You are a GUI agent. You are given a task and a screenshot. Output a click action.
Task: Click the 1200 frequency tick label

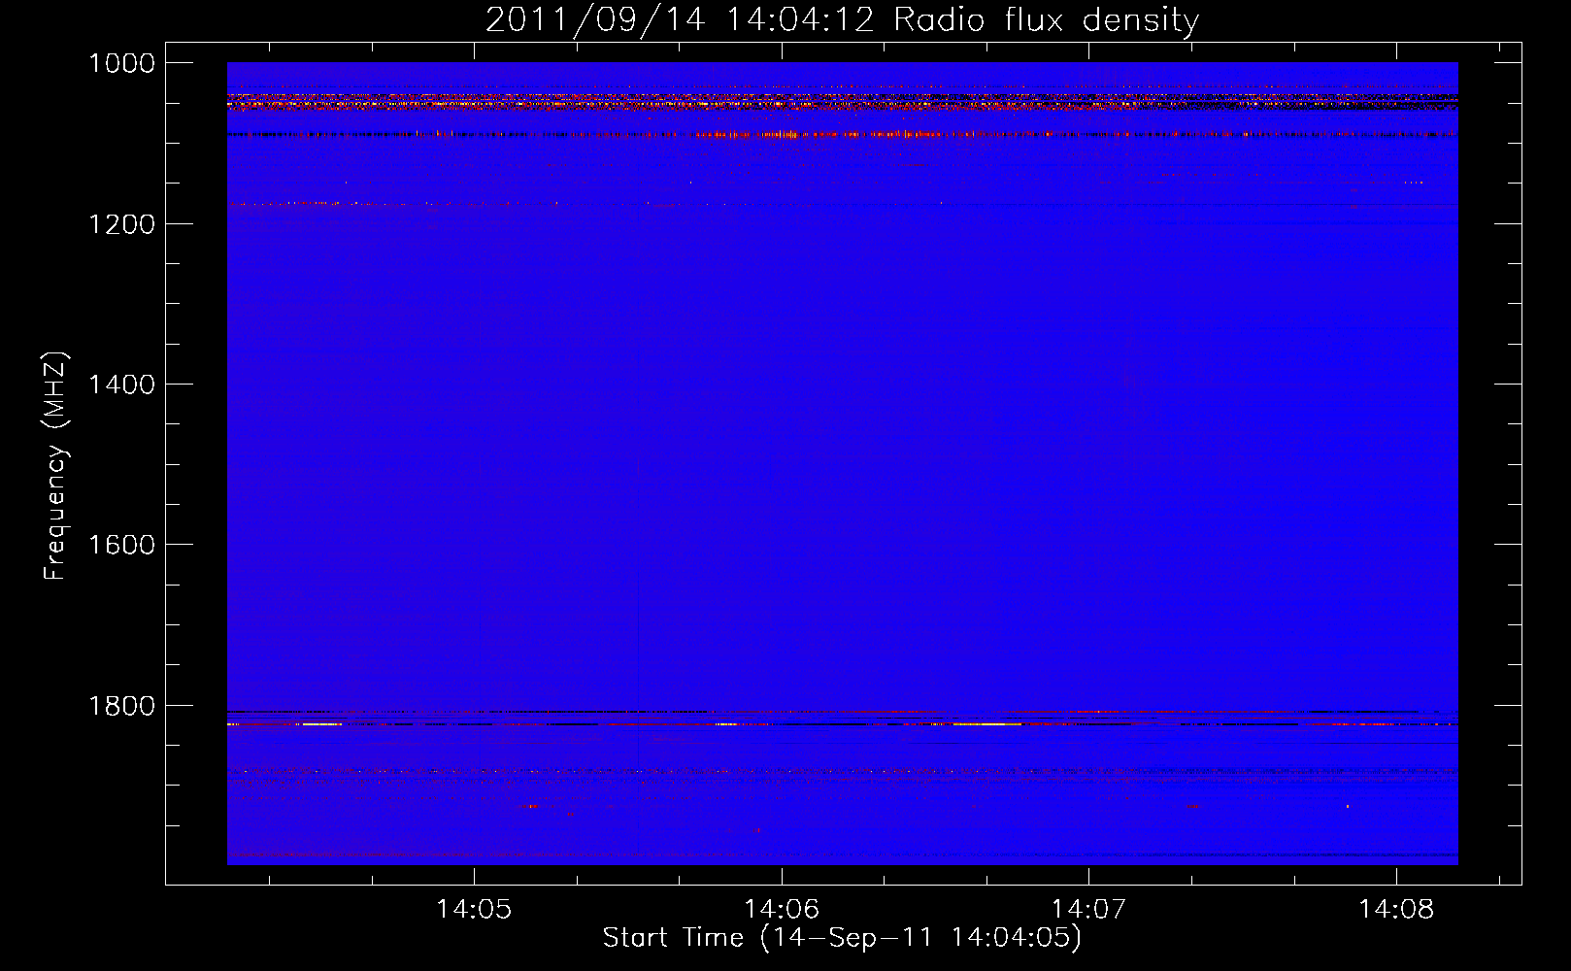(122, 224)
